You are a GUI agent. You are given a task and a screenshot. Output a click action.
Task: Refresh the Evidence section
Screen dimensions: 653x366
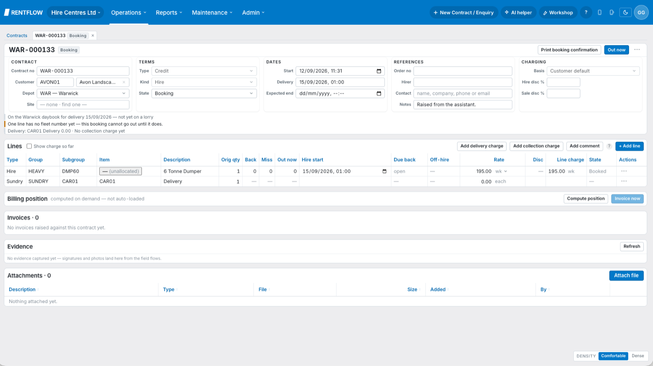click(x=632, y=246)
